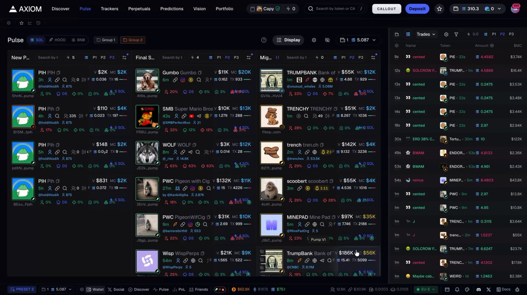Viewport: 527px width, 295px height.
Task: Click the CALLOUT button
Action: (386, 9)
